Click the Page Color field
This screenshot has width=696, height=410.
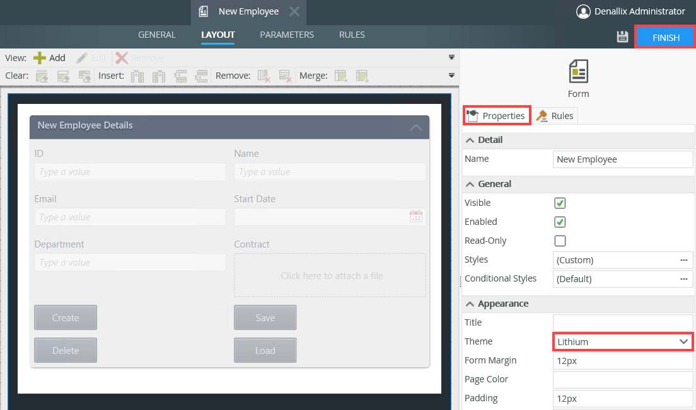(622, 379)
